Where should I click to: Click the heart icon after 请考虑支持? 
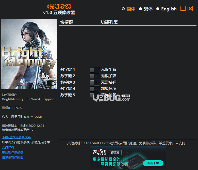[x=49, y=142]
